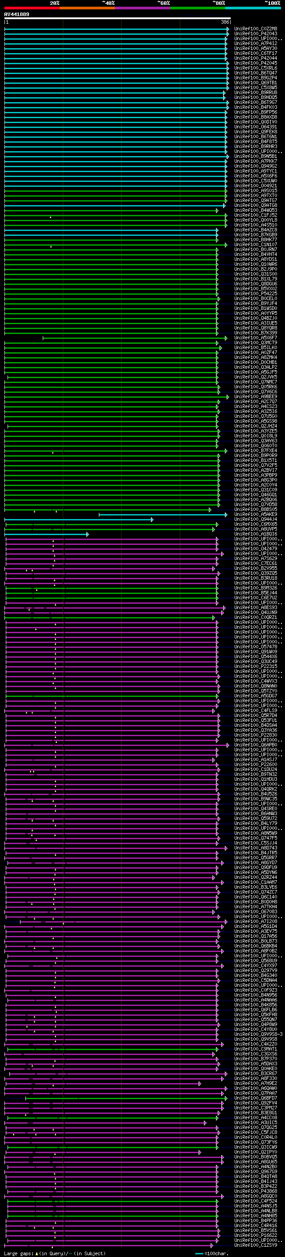
Task: Select hit label UniRef100_Q9V9S8-3
Action: point(259,1034)
